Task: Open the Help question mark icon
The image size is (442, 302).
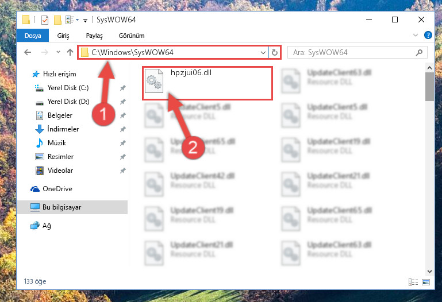Action: click(428, 35)
